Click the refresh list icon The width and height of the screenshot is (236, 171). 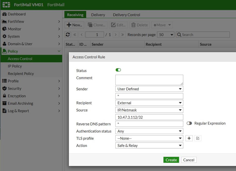point(68,35)
